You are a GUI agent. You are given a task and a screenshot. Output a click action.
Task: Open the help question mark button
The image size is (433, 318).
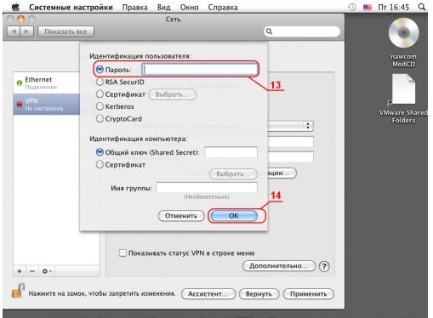click(x=324, y=266)
